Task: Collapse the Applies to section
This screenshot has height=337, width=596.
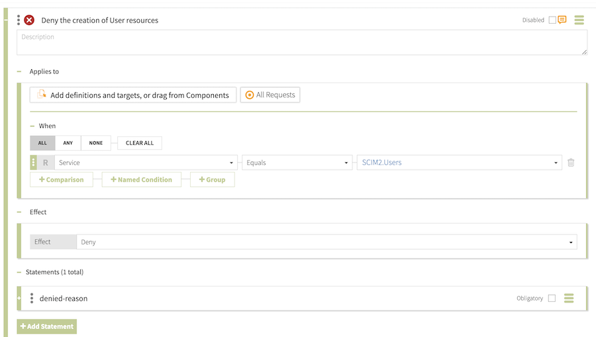Action: coord(19,71)
